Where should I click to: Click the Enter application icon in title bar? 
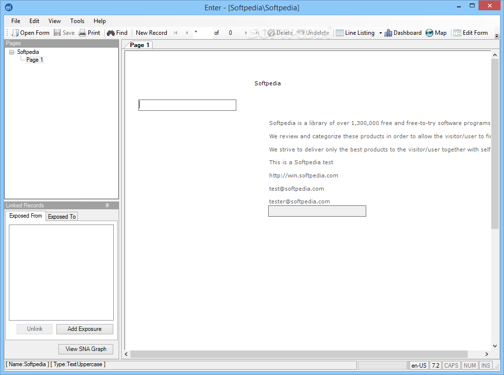(9, 7)
